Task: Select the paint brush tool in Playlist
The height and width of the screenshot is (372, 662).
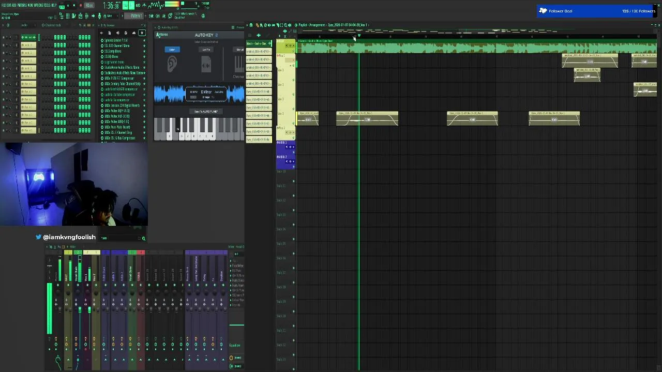Action: pyautogui.click(x=261, y=25)
